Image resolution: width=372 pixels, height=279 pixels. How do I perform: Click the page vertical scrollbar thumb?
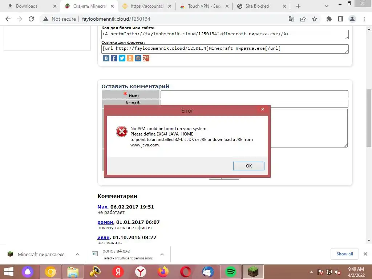[369, 118]
